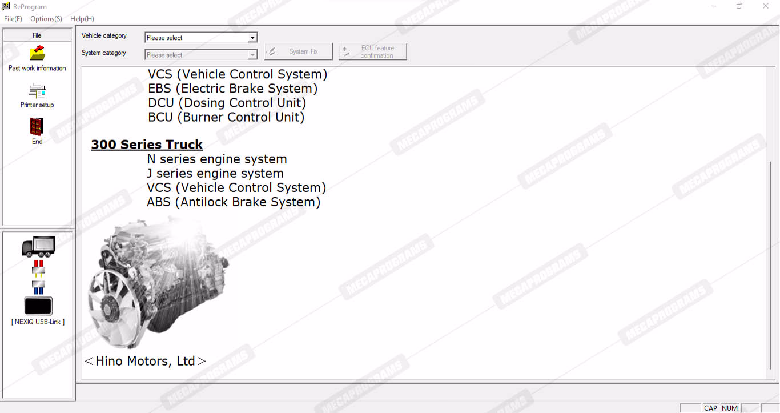The height and width of the screenshot is (413, 780).
Task: Click the '300 Series Truck' heading
Action: click(x=147, y=145)
